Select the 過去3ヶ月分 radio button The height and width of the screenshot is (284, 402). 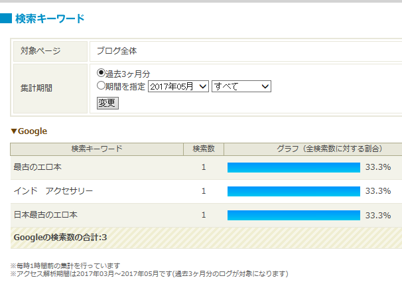click(x=101, y=73)
